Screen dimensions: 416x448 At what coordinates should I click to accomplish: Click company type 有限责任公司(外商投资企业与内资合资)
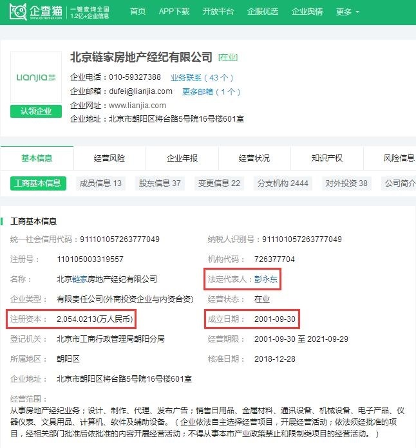click(x=125, y=299)
